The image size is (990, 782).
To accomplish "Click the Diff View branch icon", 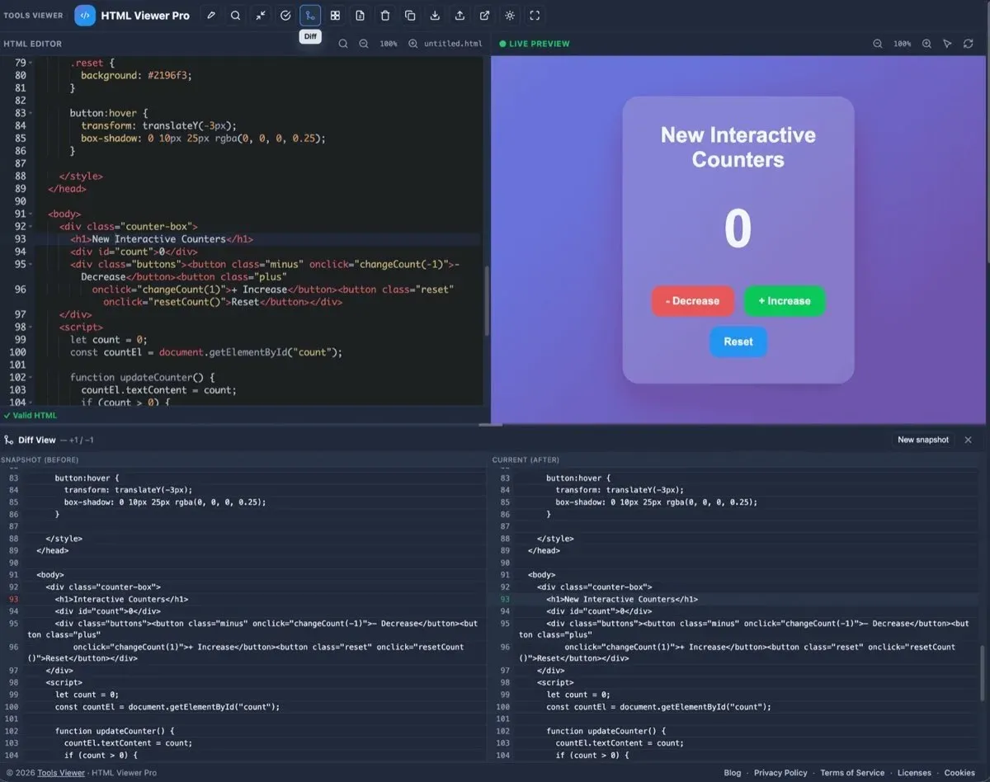I will [x=8, y=440].
